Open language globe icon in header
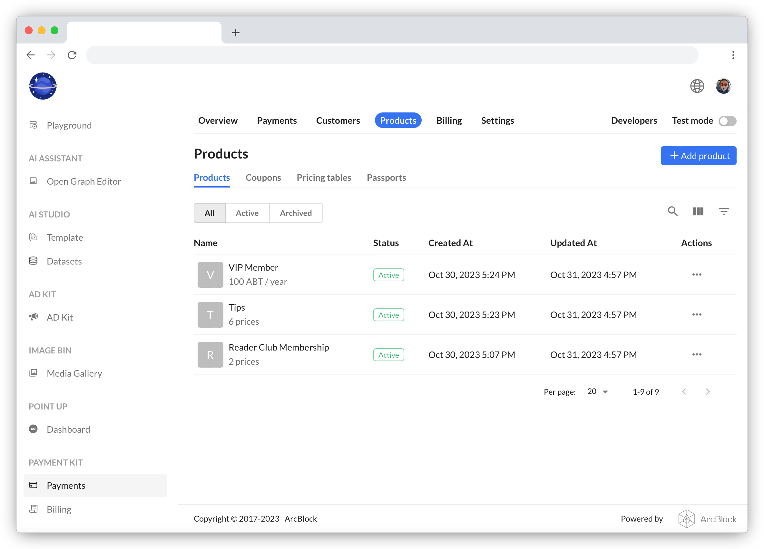Viewport: 764px width, 549px height. coord(697,86)
